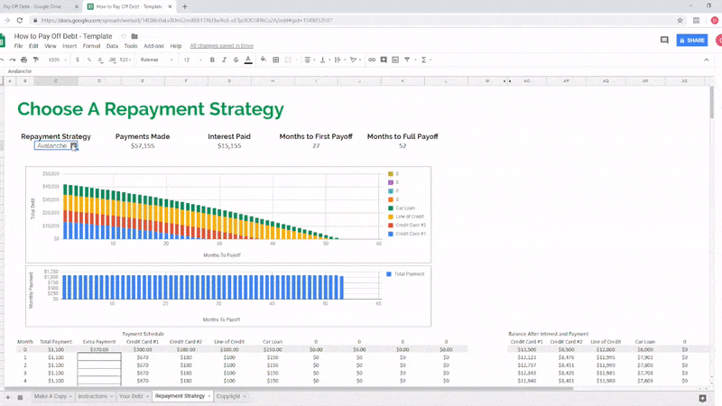Move document using the folder icon

[x=134, y=36]
